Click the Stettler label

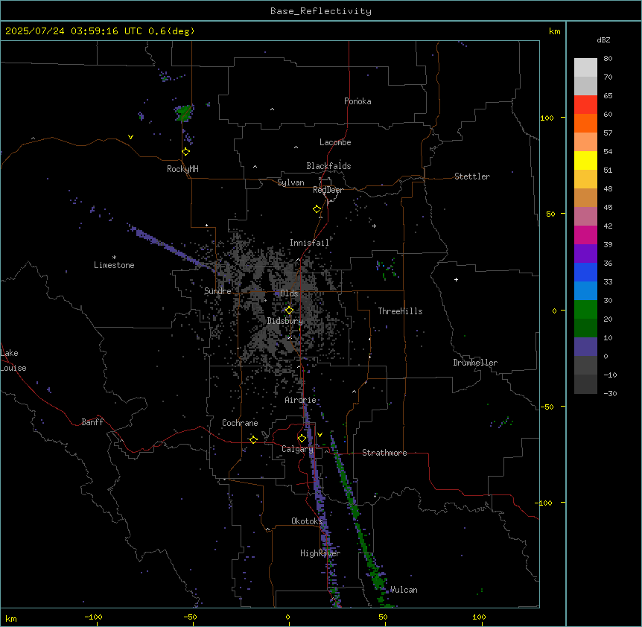[472, 176]
